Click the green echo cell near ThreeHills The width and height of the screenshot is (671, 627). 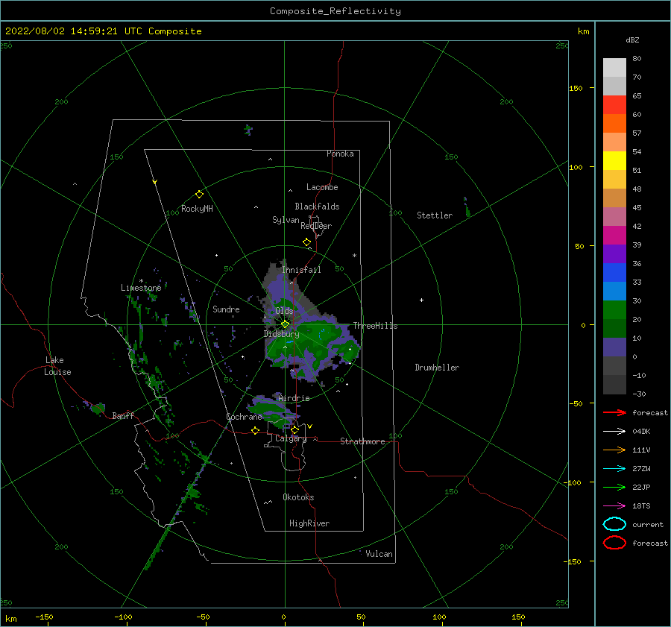pos(349,349)
